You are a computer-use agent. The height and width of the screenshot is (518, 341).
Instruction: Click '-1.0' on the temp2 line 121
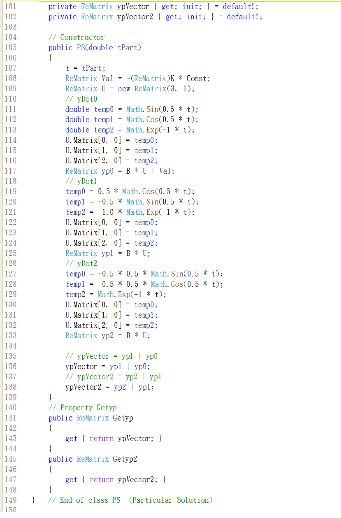pyautogui.click(x=106, y=212)
